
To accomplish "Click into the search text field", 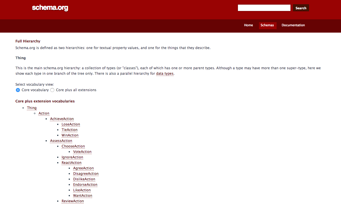I will (264, 8).
